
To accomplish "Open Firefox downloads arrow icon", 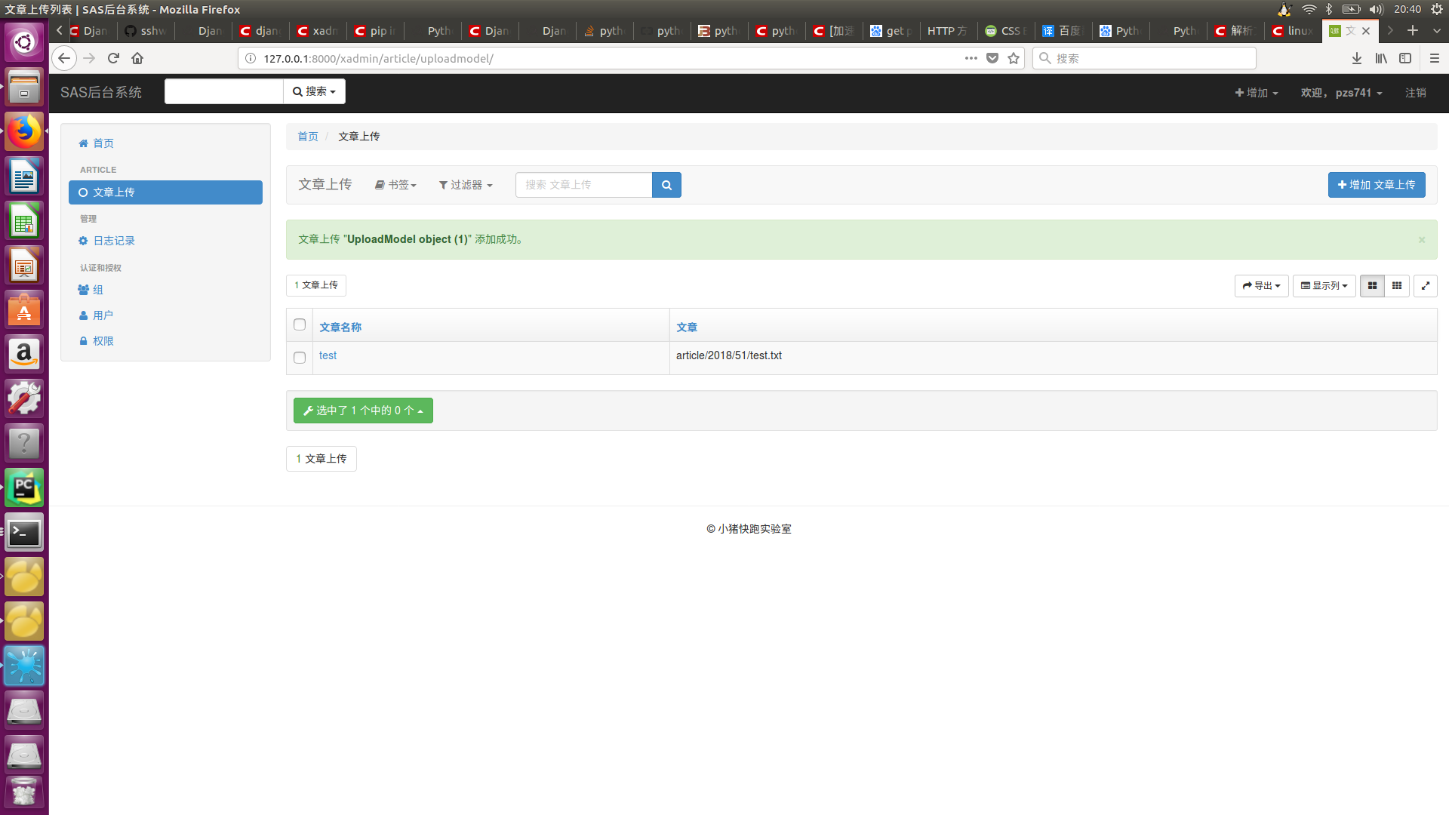I will pos(1356,58).
